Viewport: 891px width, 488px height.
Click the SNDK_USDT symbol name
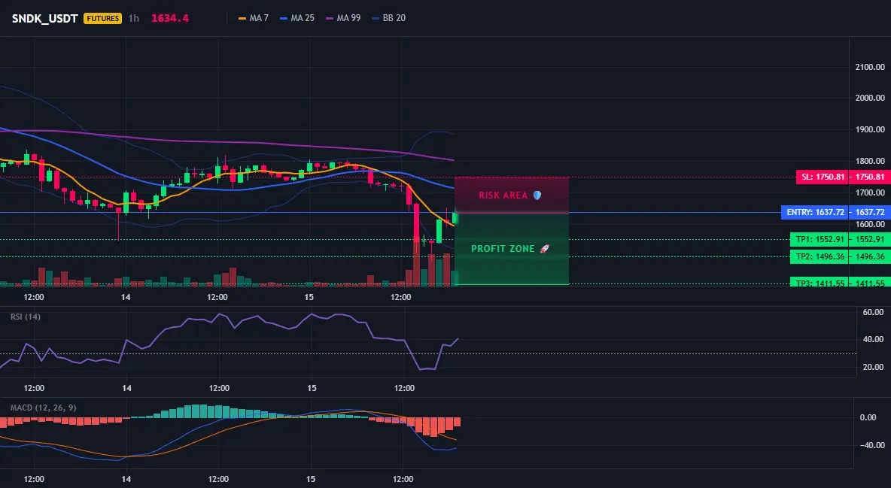click(45, 18)
